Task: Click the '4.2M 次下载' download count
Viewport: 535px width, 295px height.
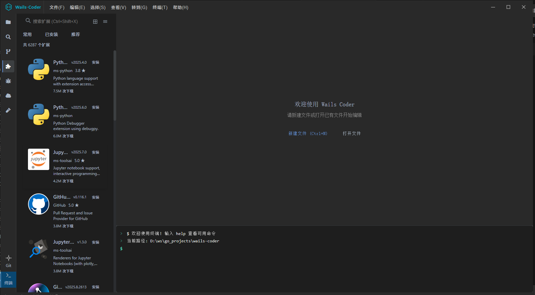Action: tap(63, 181)
